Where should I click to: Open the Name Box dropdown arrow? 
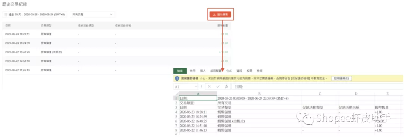point(196,87)
